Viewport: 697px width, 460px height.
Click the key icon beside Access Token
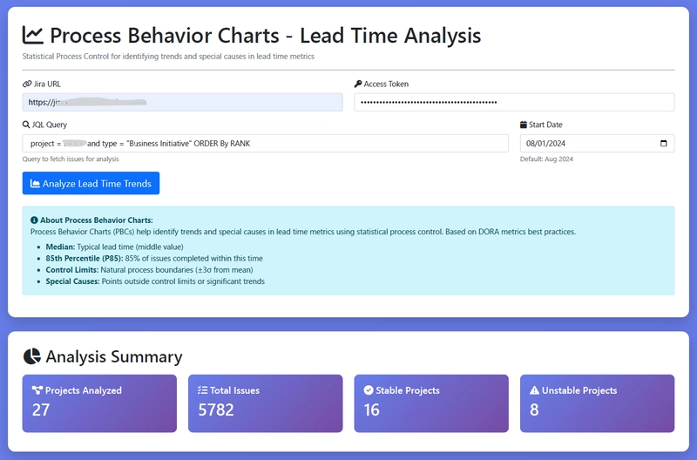coord(358,84)
